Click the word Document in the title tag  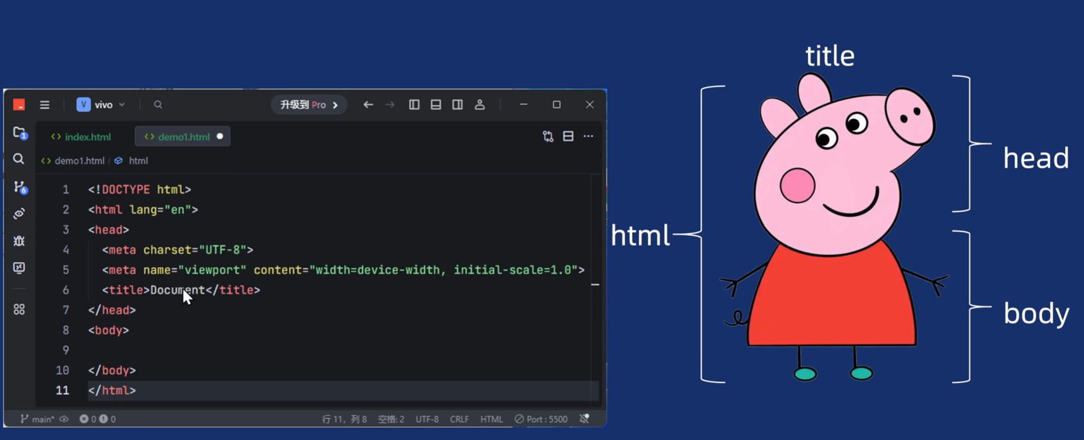[x=177, y=290]
